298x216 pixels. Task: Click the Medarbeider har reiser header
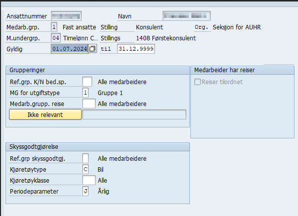point(243,70)
